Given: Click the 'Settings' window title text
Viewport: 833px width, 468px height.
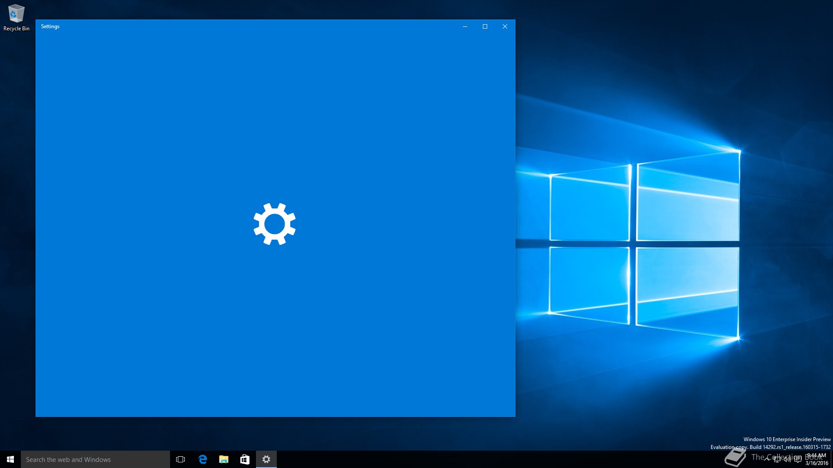Looking at the screenshot, I should [x=50, y=26].
